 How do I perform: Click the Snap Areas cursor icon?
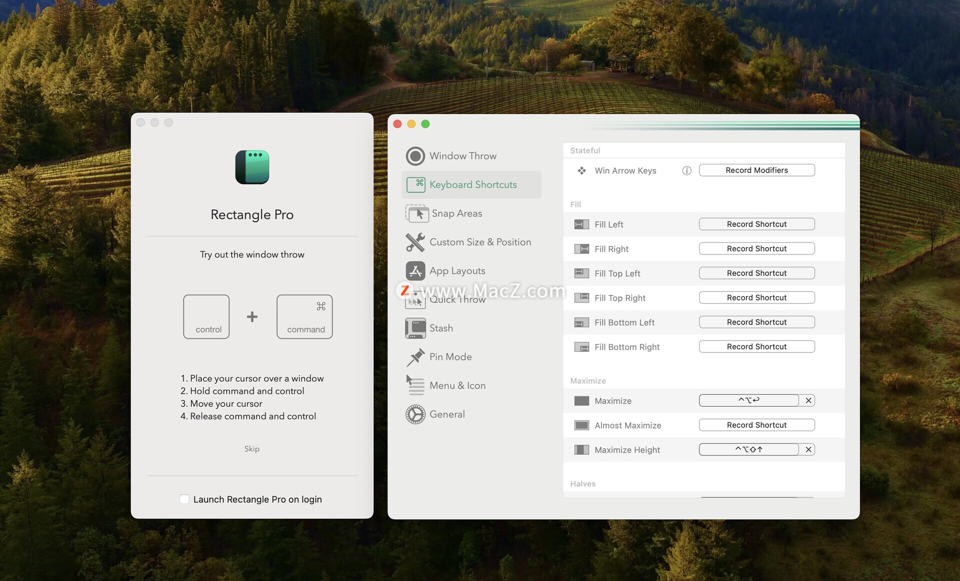[416, 213]
